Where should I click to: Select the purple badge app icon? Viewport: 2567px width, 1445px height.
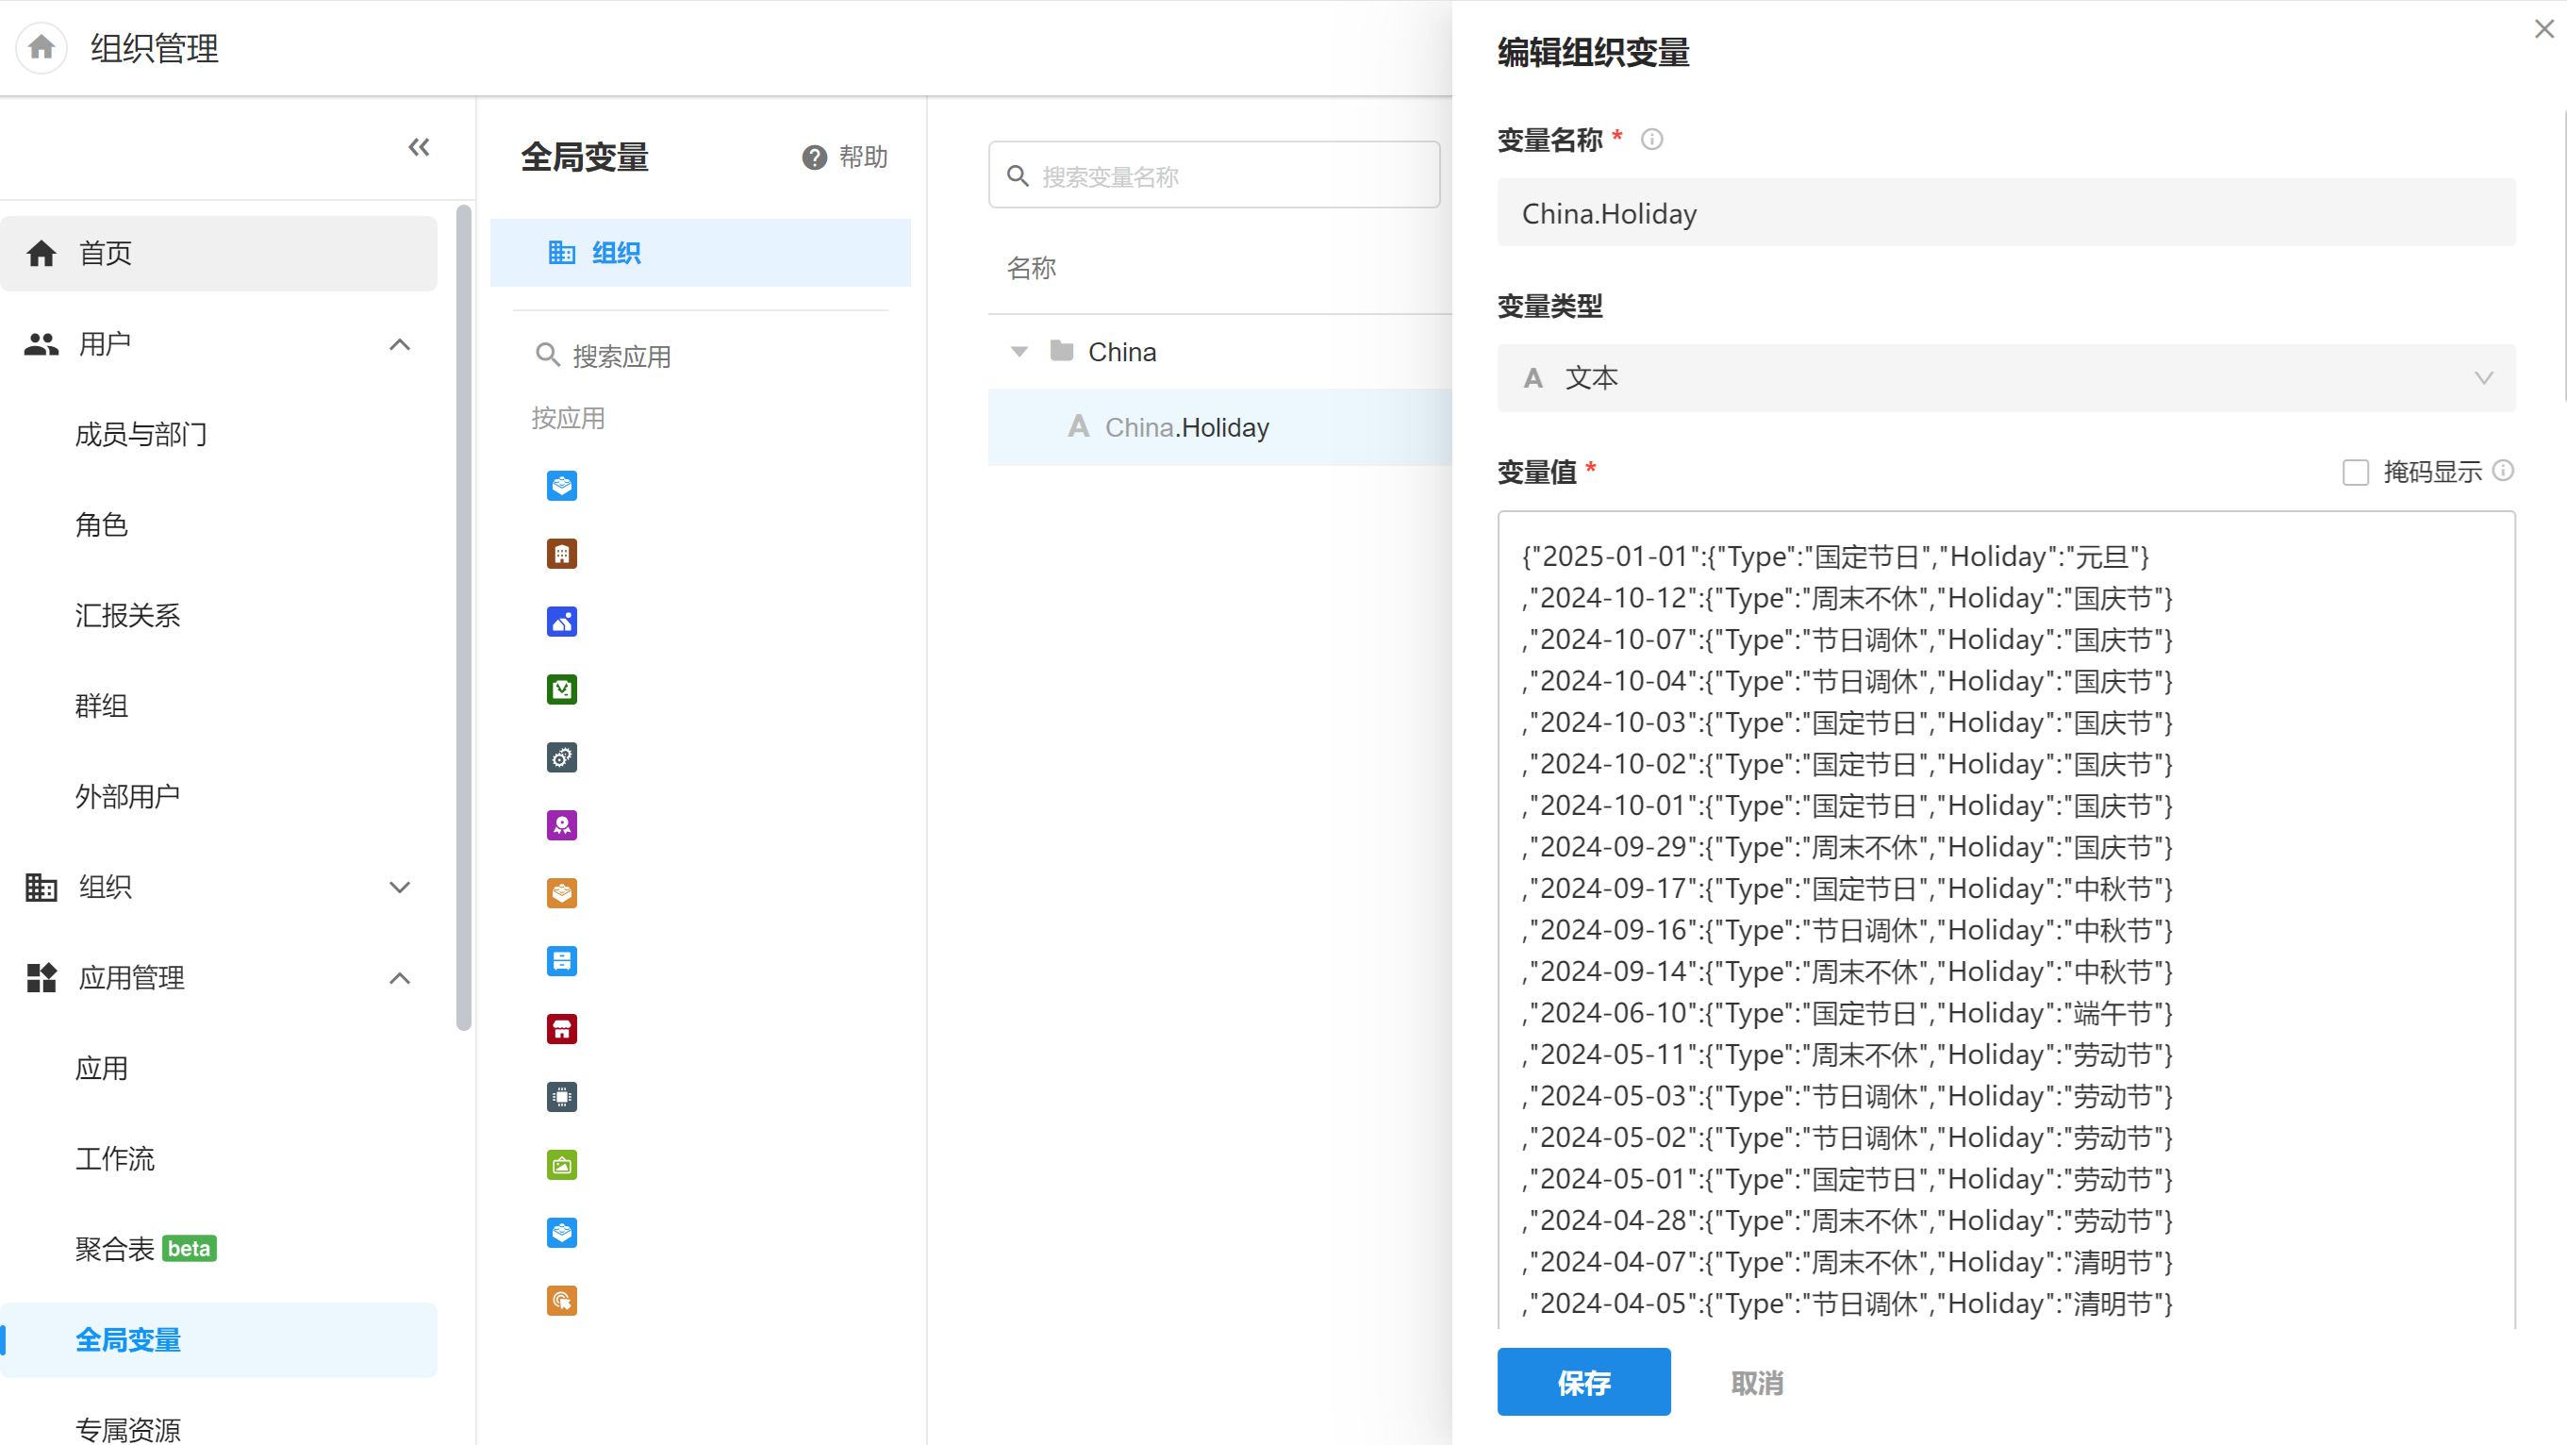[x=561, y=825]
